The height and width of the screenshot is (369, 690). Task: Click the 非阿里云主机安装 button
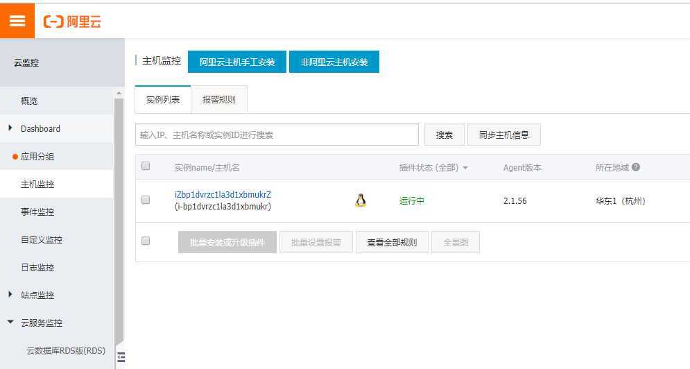tap(334, 62)
